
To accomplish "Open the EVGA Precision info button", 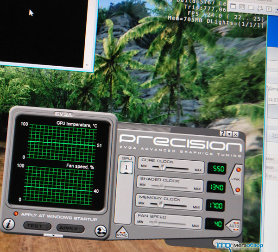I will pyautogui.click(x=8, y=224).
